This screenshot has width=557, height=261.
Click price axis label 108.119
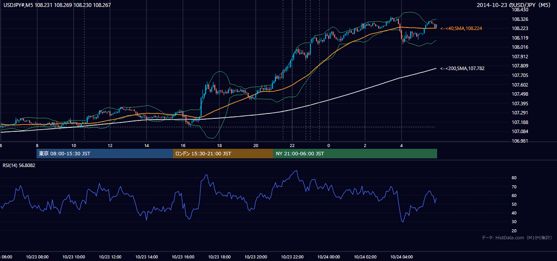(x=520, y=38)
